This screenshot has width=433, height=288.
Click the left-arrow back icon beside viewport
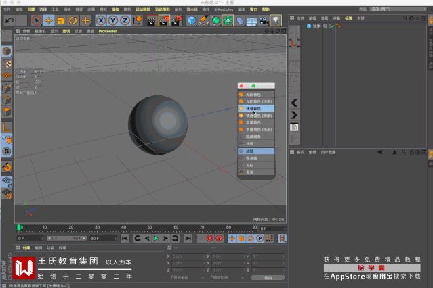pos(294,103)
